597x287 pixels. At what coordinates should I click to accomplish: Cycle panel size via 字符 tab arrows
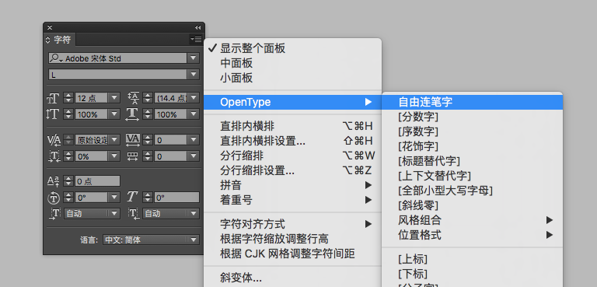(48, 40)
